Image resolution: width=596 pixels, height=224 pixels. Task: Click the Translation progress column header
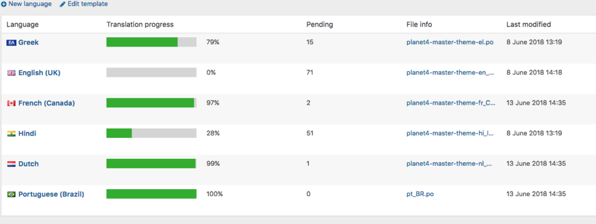point(140,24)
